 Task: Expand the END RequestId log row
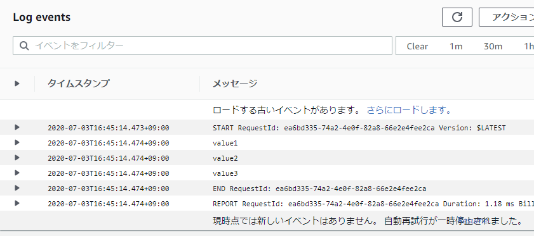point(17,188)
